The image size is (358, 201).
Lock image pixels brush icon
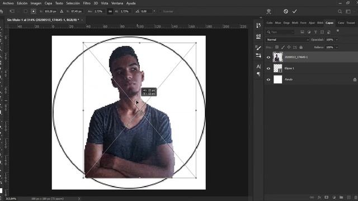[283, 47]
